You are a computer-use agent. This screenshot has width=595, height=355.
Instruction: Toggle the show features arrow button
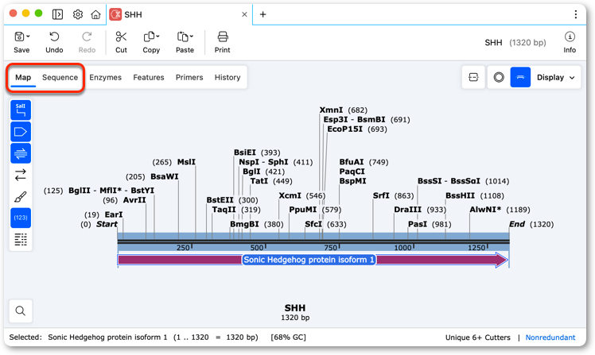coord(21,132)
